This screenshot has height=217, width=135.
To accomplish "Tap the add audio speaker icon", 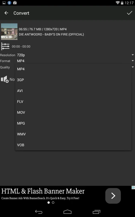I will 5,79.
